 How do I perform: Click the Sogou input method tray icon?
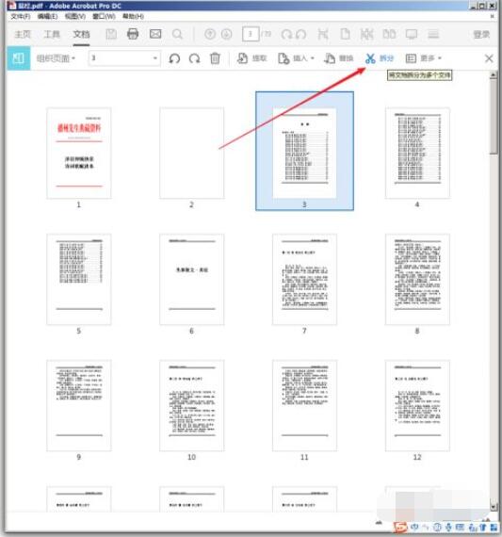[399, 527]
